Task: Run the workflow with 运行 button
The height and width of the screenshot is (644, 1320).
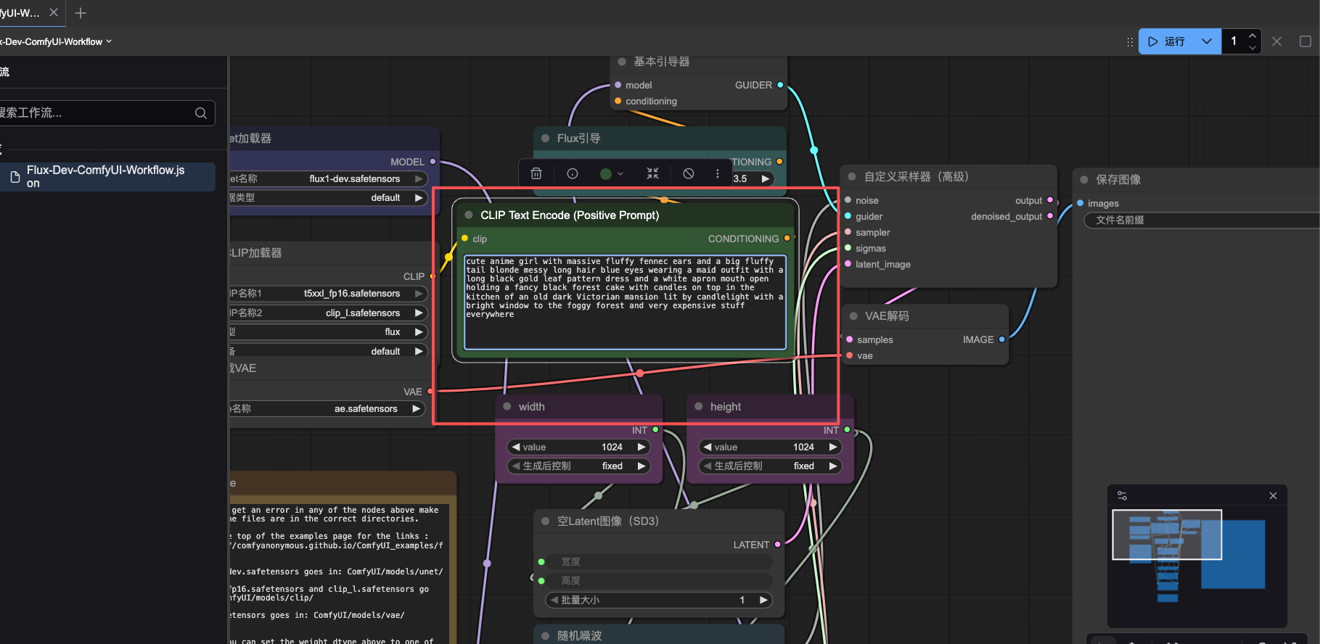Action: click(x=1168, y=41)
